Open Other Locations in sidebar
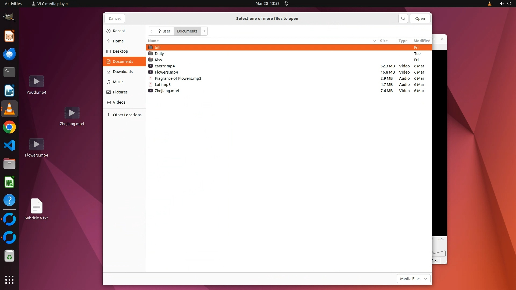 127,115
